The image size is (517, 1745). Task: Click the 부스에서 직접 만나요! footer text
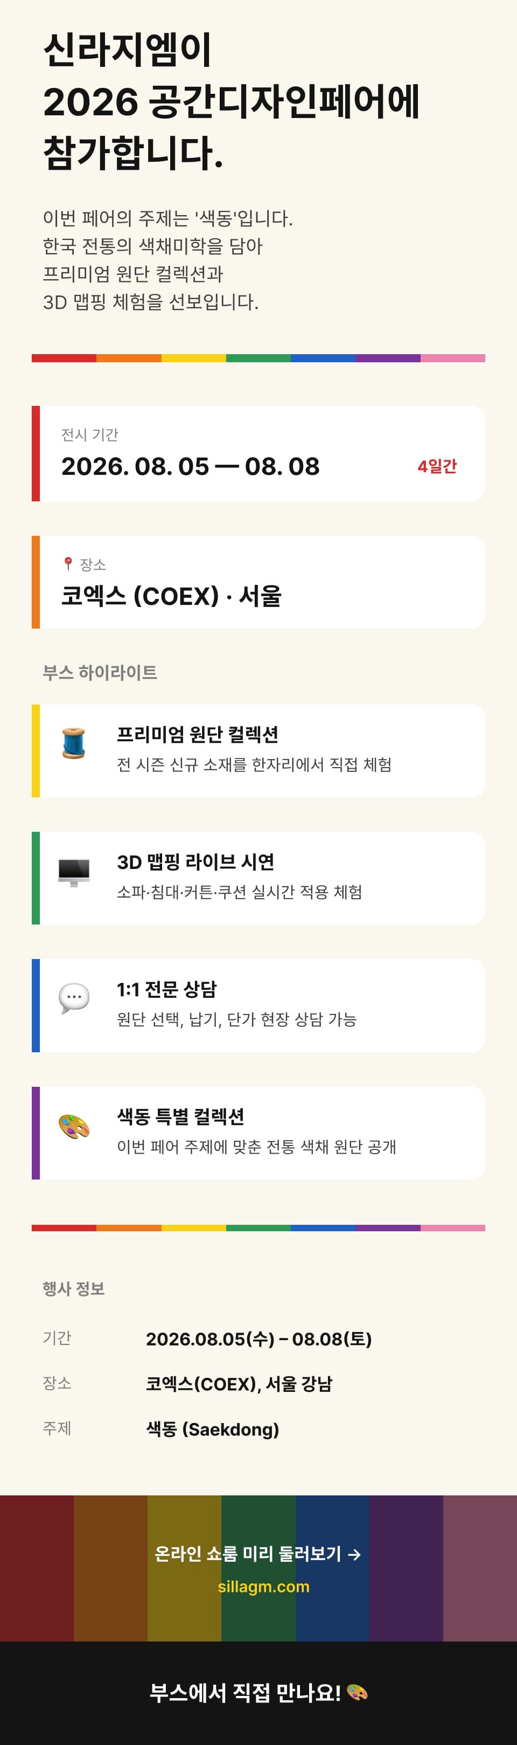pyautogui.click(x=245, y=1692)
